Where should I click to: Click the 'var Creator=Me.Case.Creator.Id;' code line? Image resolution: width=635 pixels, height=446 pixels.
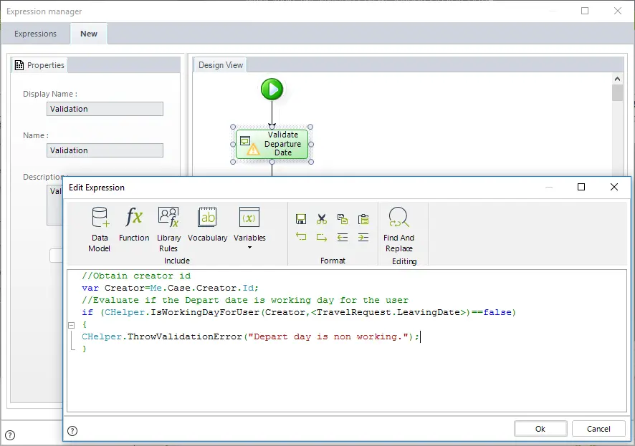coord(170,288)
